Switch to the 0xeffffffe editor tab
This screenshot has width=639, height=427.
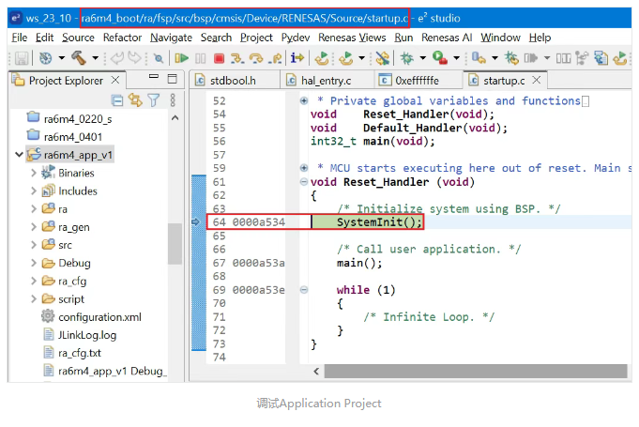click(417, 81)
